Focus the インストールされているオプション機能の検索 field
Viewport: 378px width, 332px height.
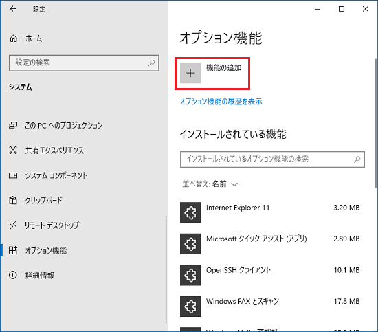coord(272,159)
